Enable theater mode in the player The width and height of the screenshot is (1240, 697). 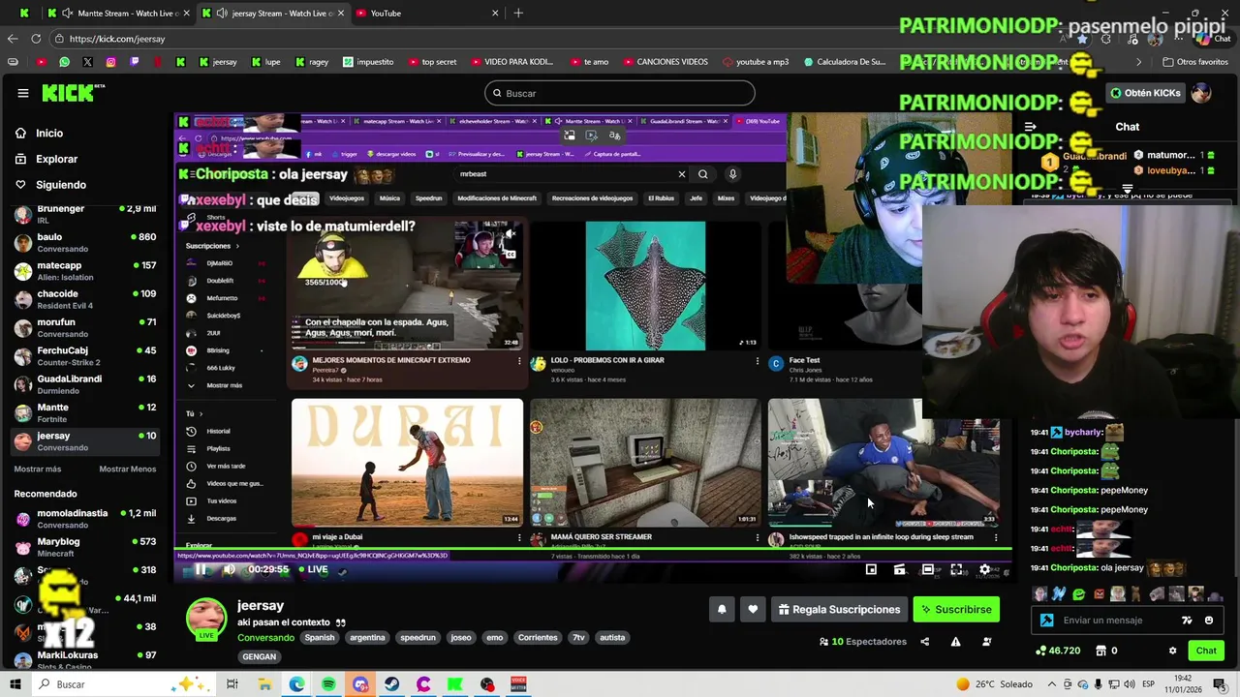click(x=927, y=569)
